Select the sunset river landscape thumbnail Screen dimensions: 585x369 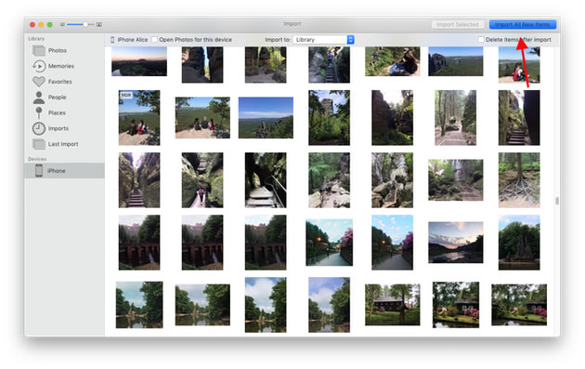point(139,61)
